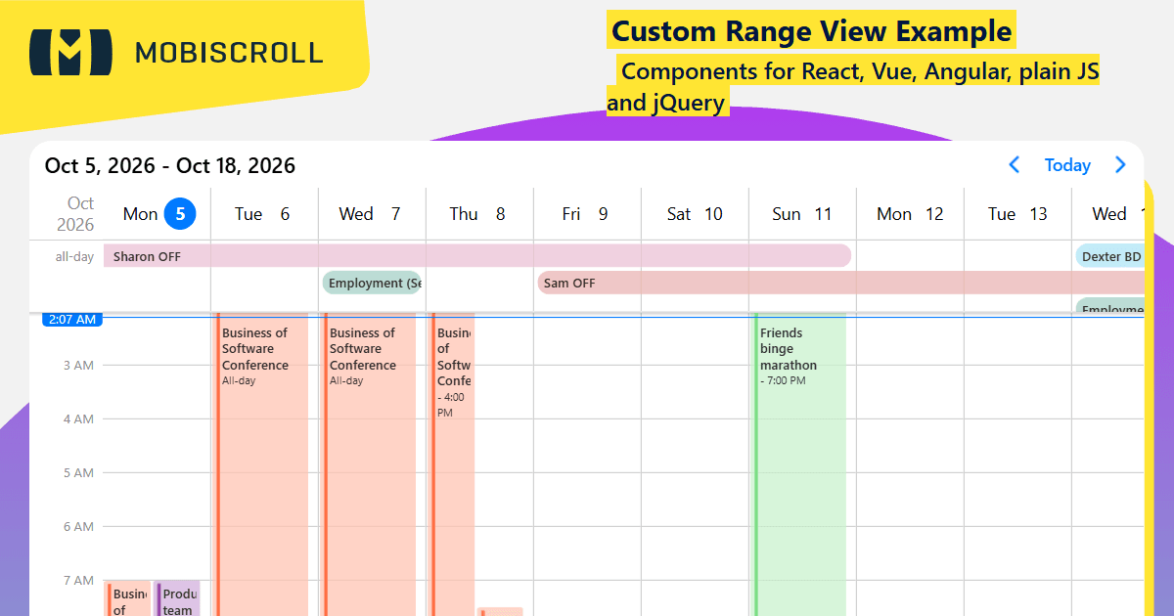Open the Dexter BD all-day event
This screenshot has height=616, width=1174.
(1110, 256)
